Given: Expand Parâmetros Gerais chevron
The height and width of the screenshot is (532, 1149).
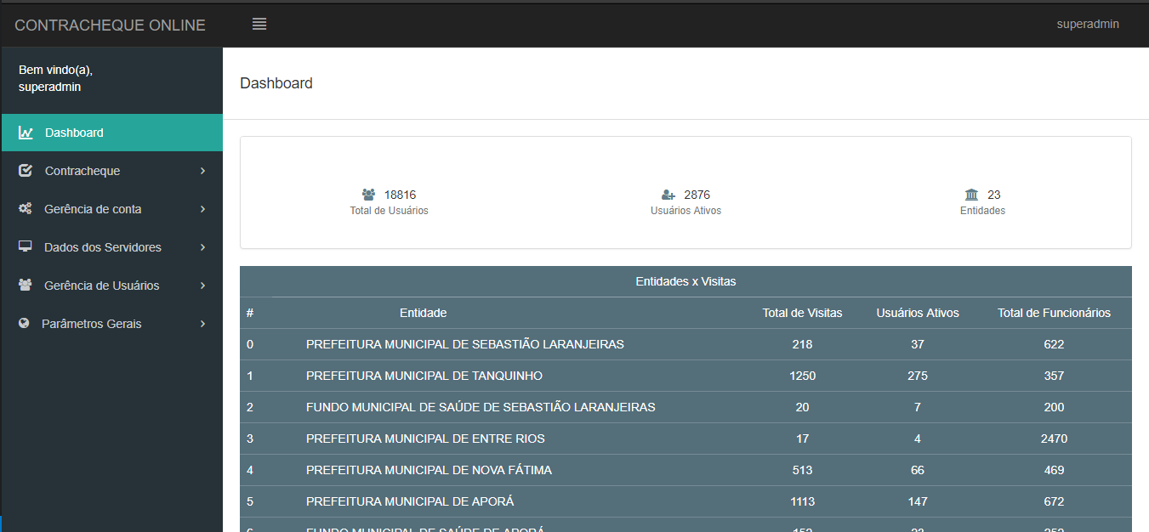Looking at the screenshot, I should [x=202, y=324].
